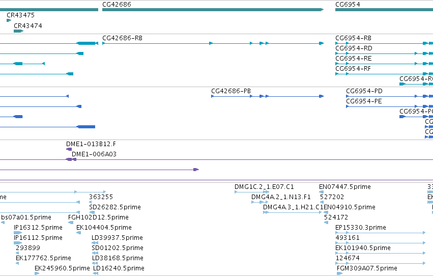Select EST FGH102D12.5prime

pyautogui.click(x=98, y=217)
